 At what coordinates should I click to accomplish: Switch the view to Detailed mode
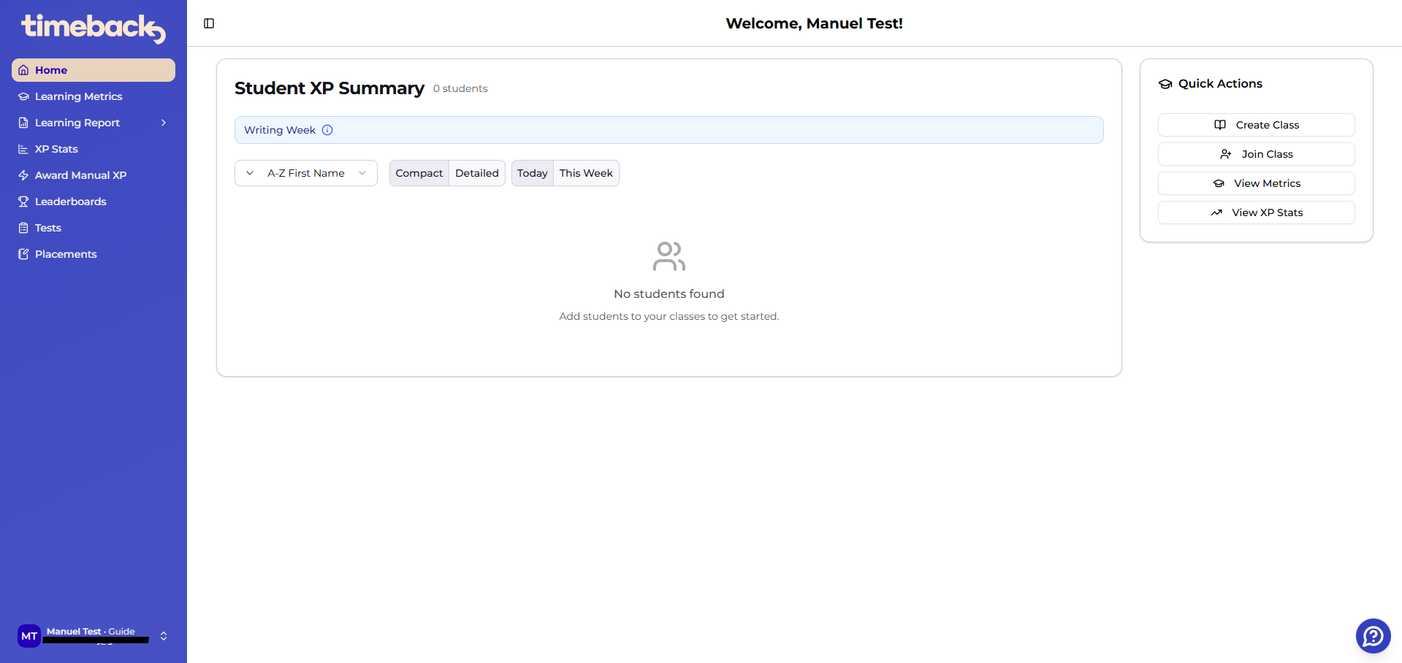[476, 173]
